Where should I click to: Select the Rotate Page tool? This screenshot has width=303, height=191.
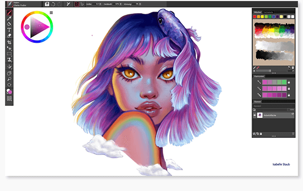point(9,73)
